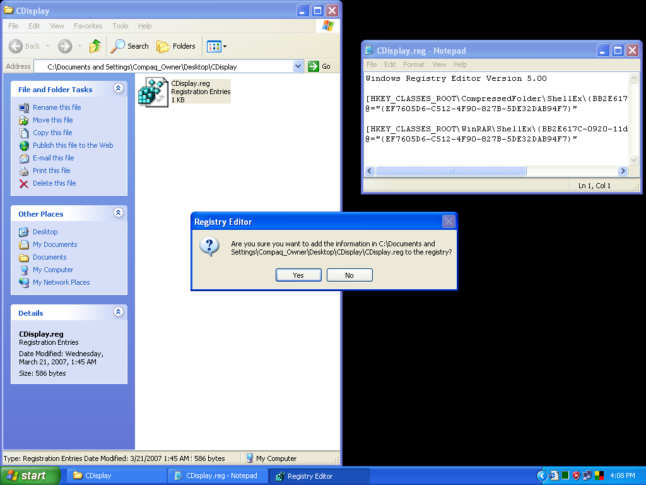The width and height of the screenshot is (646, 485).
Task: Click the Back arrow icon in Explorer toolbar
Action: (x=16, y=46)
